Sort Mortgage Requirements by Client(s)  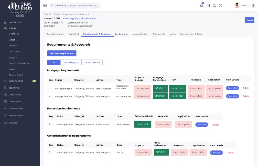85,80
